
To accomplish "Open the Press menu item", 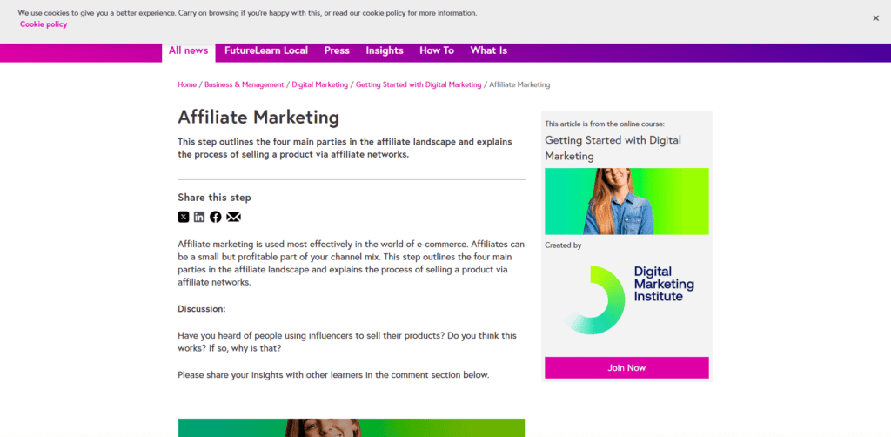I will tap(337, 50).
